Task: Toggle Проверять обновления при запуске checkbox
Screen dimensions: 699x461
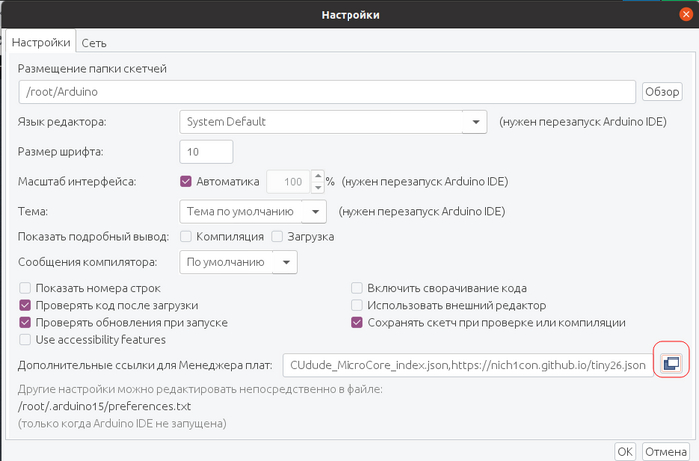Action: click(26, 323)
